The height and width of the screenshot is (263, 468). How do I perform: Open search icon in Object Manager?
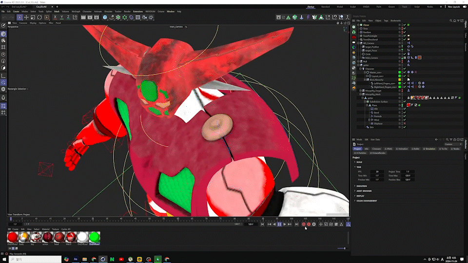[451, 20]
